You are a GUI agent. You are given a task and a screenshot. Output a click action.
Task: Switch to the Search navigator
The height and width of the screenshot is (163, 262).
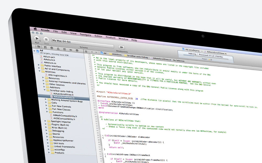51,48
